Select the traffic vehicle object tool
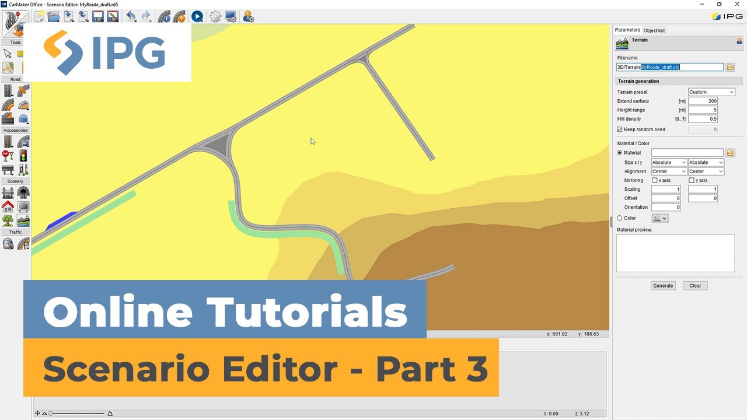This screenshot has height=420, width=747. click(8, 243)
